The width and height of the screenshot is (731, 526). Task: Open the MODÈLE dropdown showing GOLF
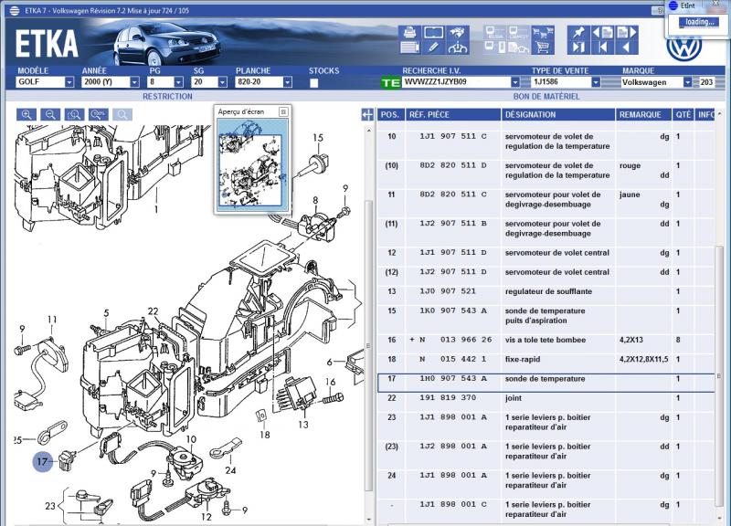69,82
